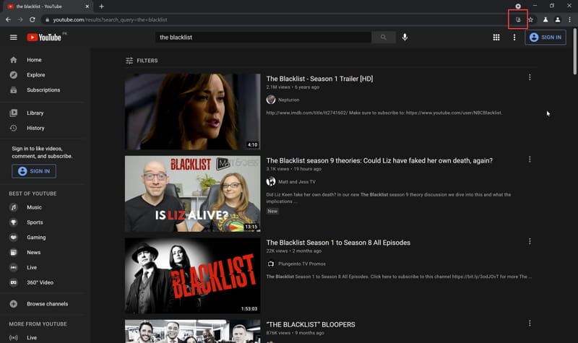Open the browser extensions icon

545,19
